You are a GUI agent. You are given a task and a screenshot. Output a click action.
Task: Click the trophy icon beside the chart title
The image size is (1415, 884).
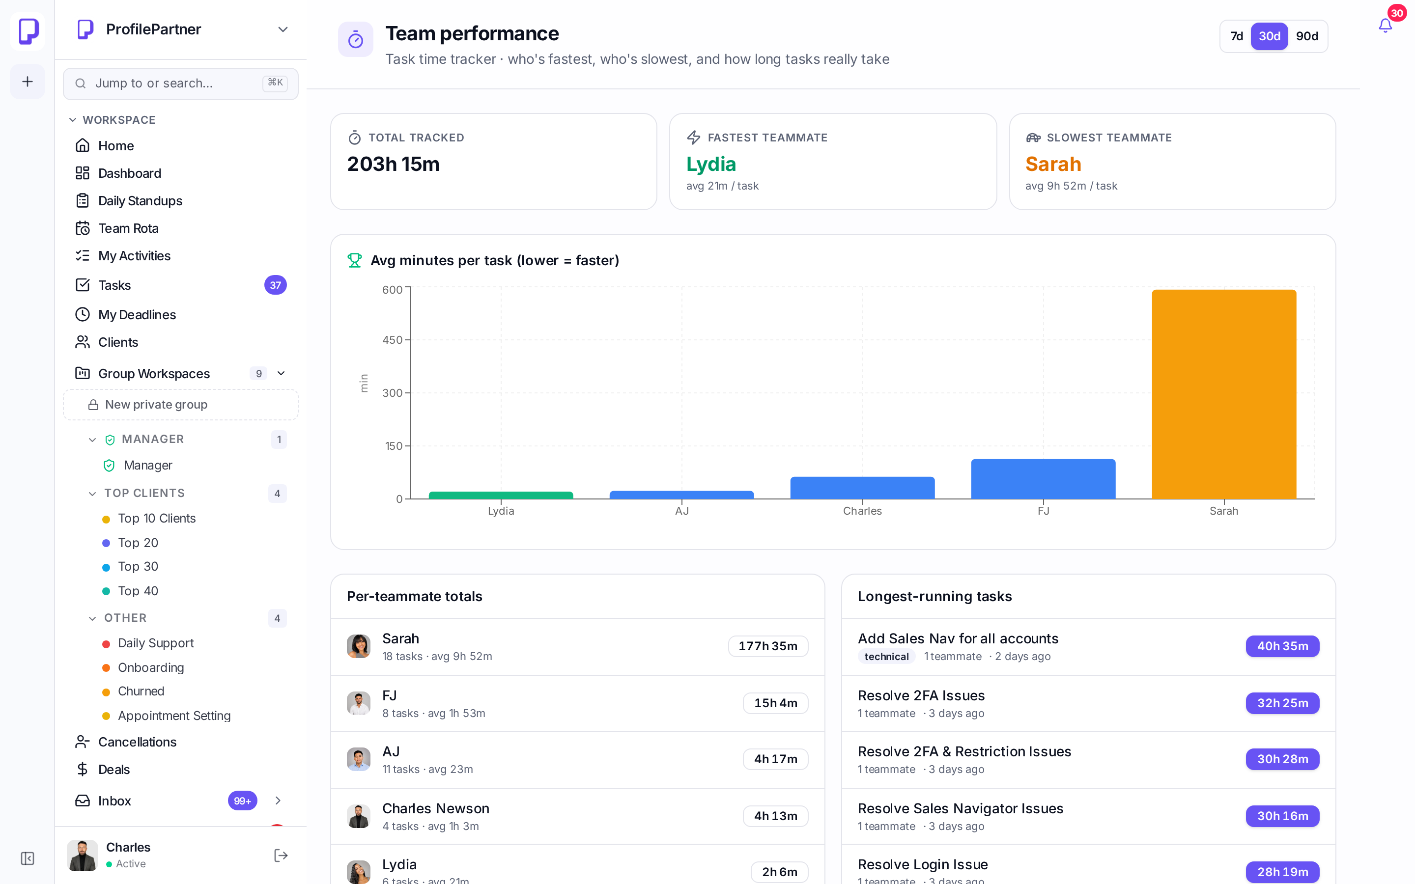tap(354, 260)
